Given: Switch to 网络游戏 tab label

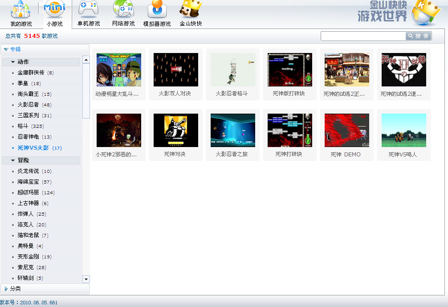Looking at the screenshot, I should click(123, 24).
